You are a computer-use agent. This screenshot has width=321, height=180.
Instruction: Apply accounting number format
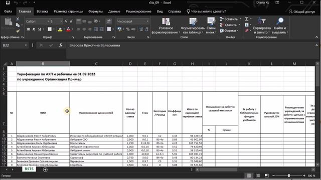click(x=119, y=29)
